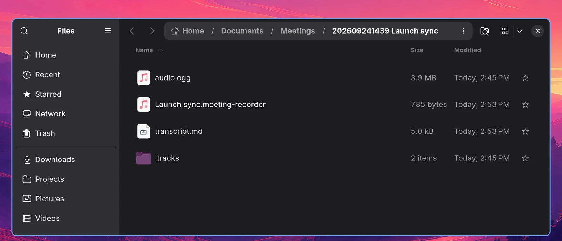Go back with the left arrow

[x=132, y=31]
